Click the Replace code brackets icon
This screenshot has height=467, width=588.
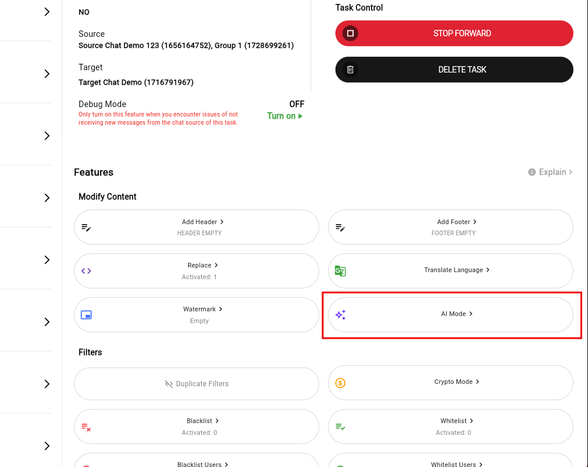87,271
